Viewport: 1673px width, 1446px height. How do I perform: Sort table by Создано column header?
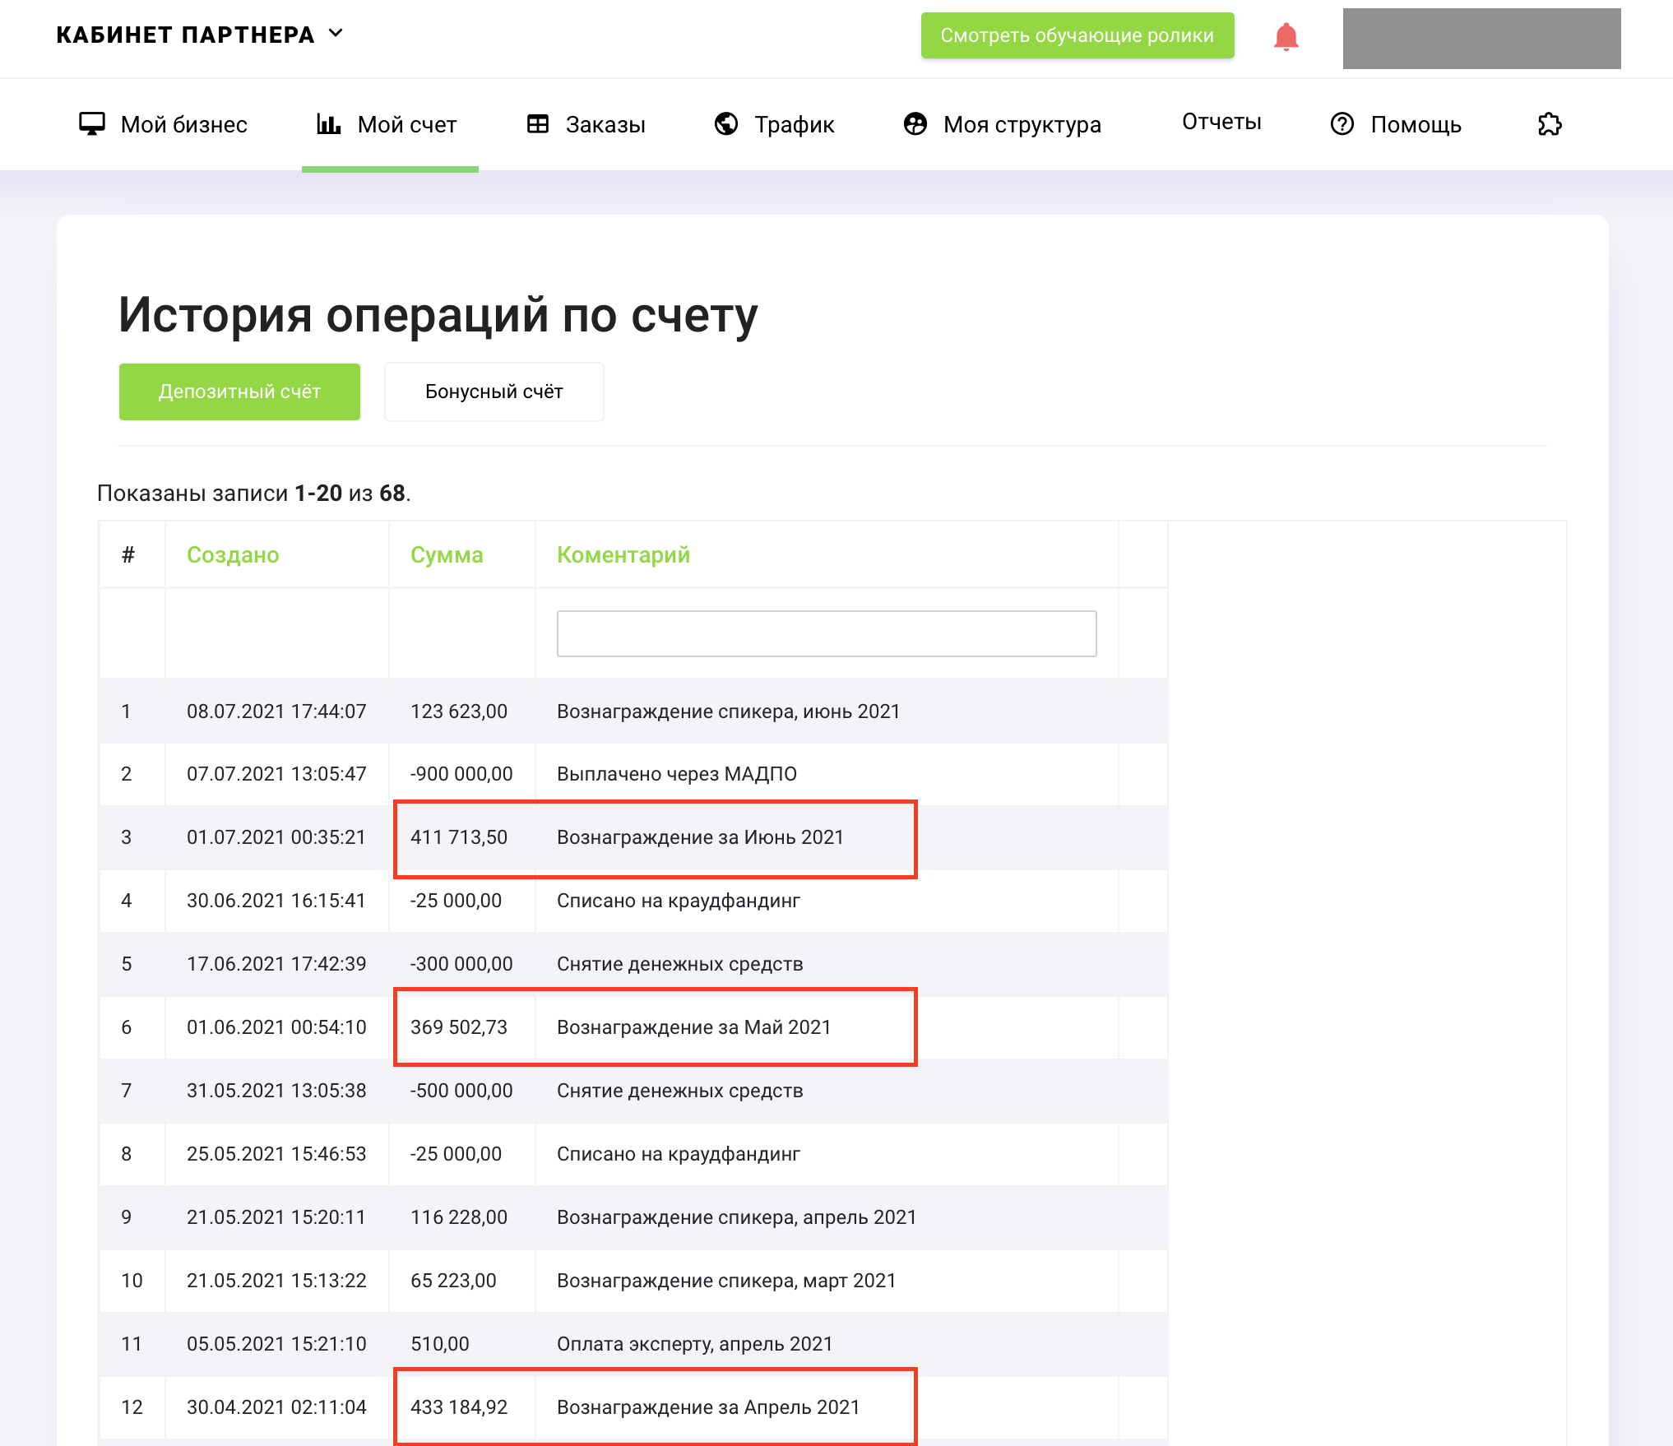coord(233,555)
